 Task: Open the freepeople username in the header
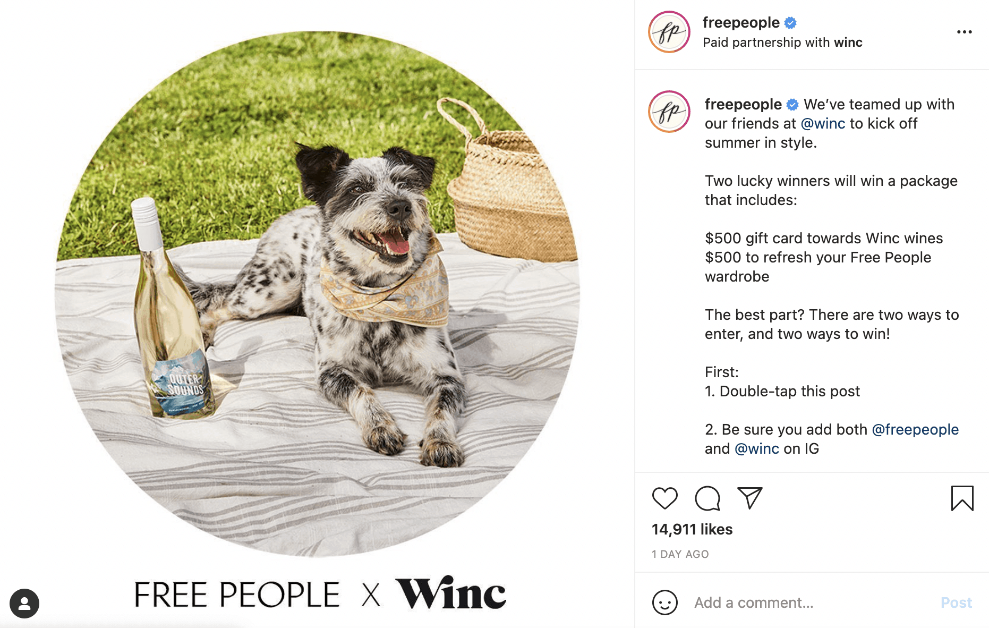click(x=741, y=23)
